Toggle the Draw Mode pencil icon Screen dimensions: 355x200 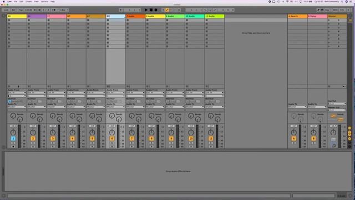[318, 10]
